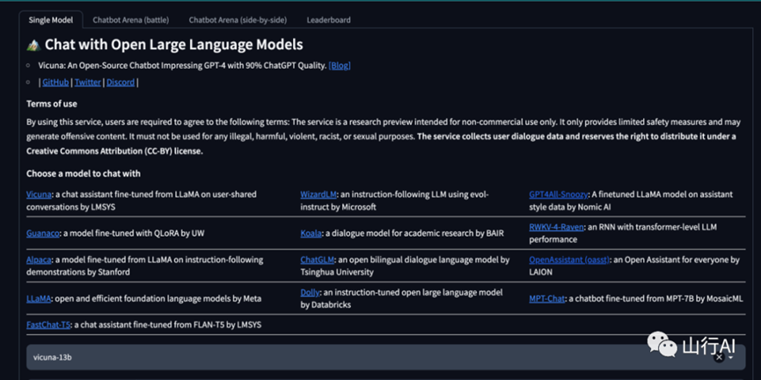The height and width of the screenshot is (380, 761).
Task: Open the Vicuna Blog link
Action: point(340,65)
